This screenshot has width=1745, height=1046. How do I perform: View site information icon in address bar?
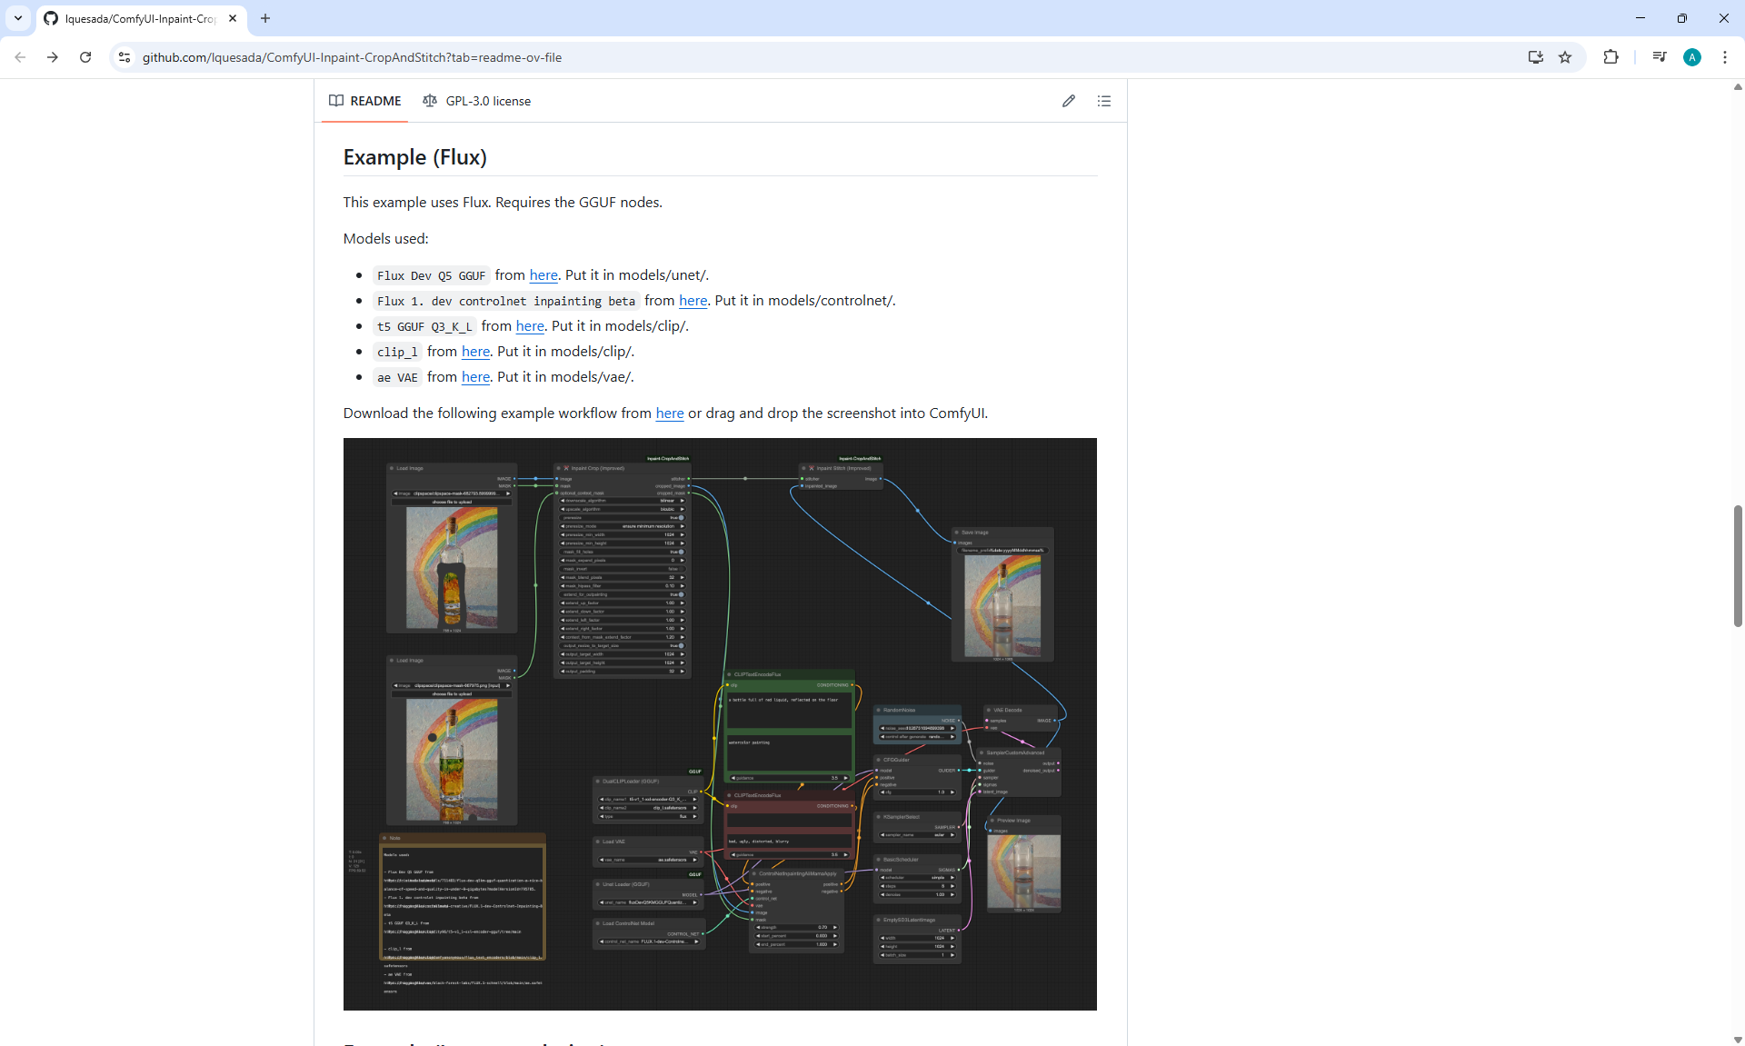125,57
